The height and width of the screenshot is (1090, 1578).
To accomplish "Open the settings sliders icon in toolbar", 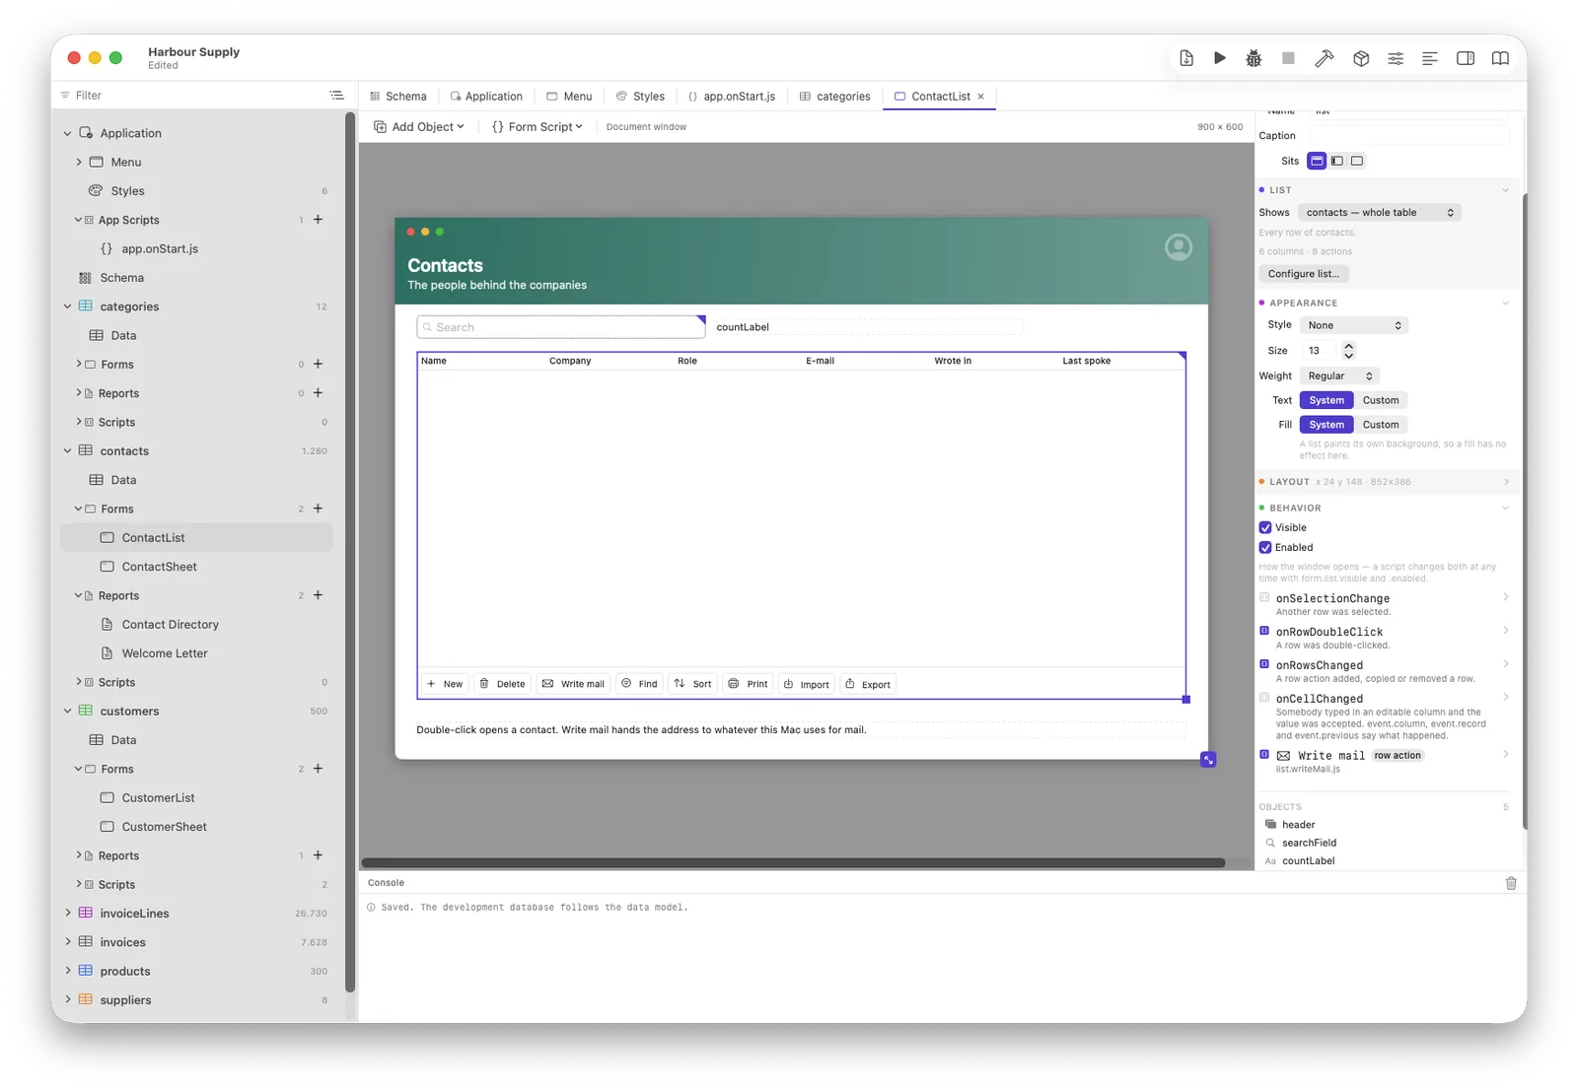I will click(1396, 58).
